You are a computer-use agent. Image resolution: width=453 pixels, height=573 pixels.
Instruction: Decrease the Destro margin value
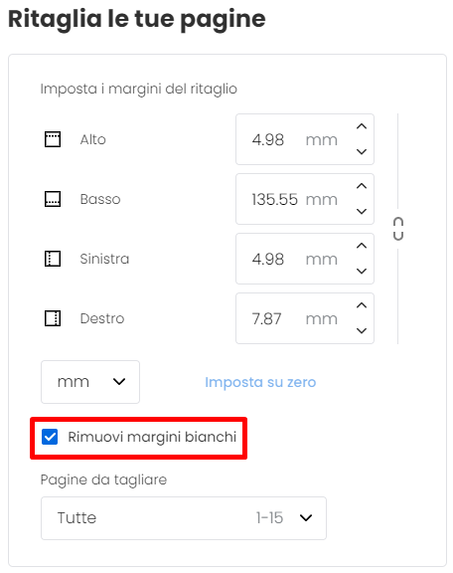(362, 330)
